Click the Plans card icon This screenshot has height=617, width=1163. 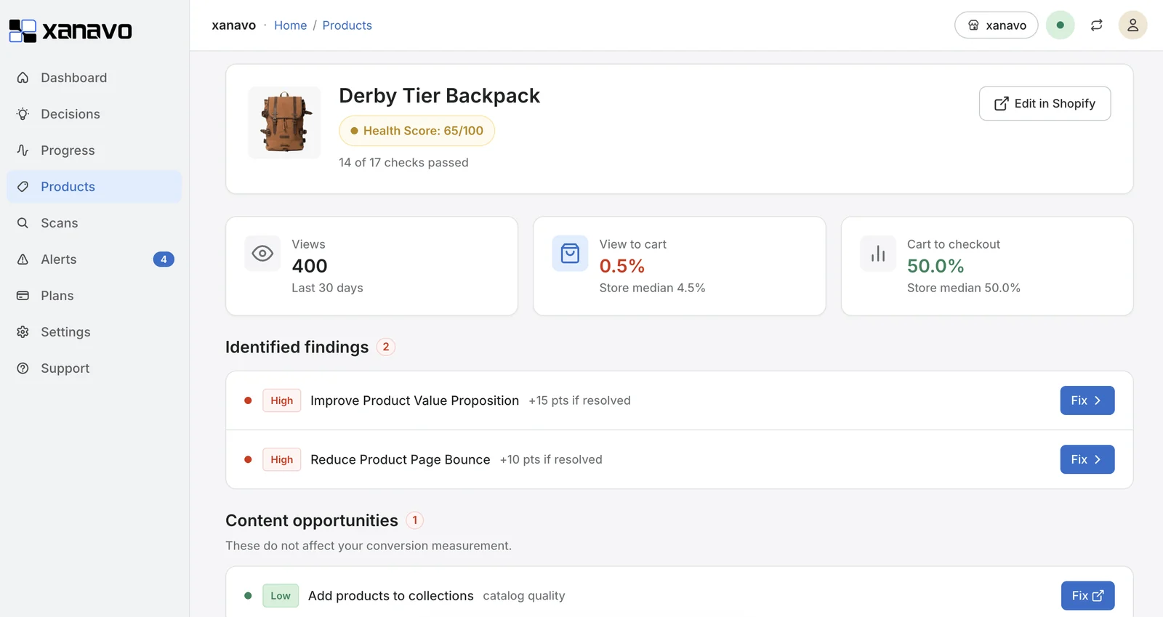23,296
